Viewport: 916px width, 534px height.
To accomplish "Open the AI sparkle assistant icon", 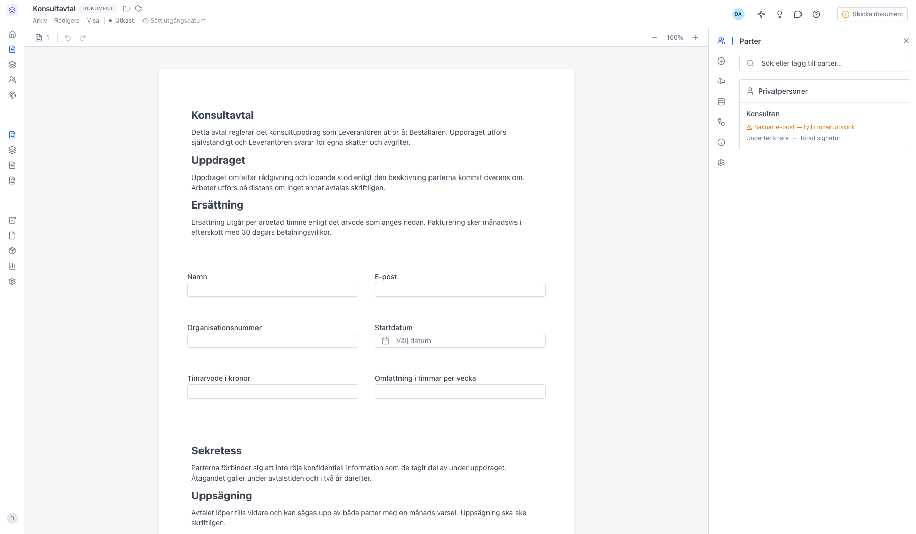I will tap(761, 14).
